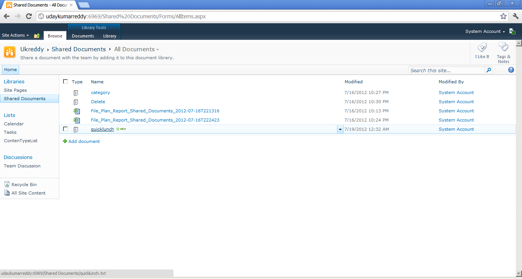Toggle the bookmark star in the address bar
The image size is (522, 279).
504,16
